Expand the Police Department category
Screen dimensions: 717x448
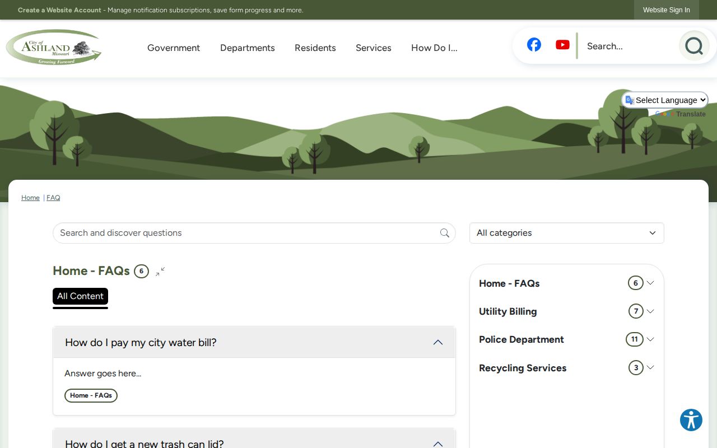tap(566, 339)
